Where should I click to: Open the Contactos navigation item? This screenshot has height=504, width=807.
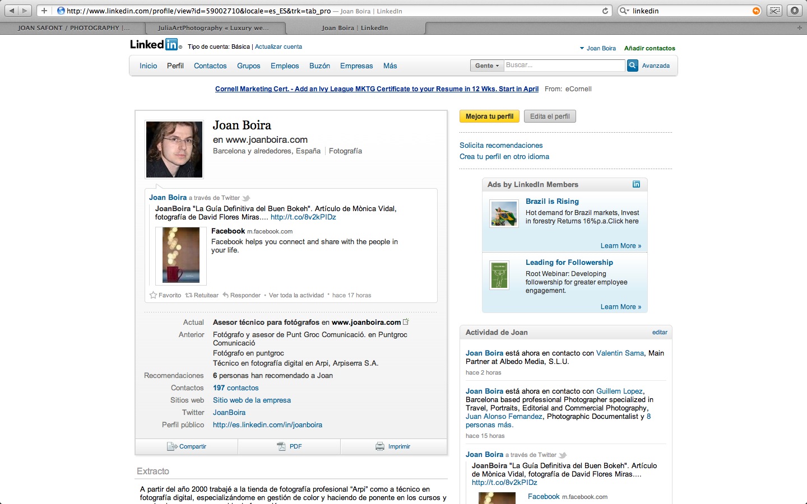(210, 66)
